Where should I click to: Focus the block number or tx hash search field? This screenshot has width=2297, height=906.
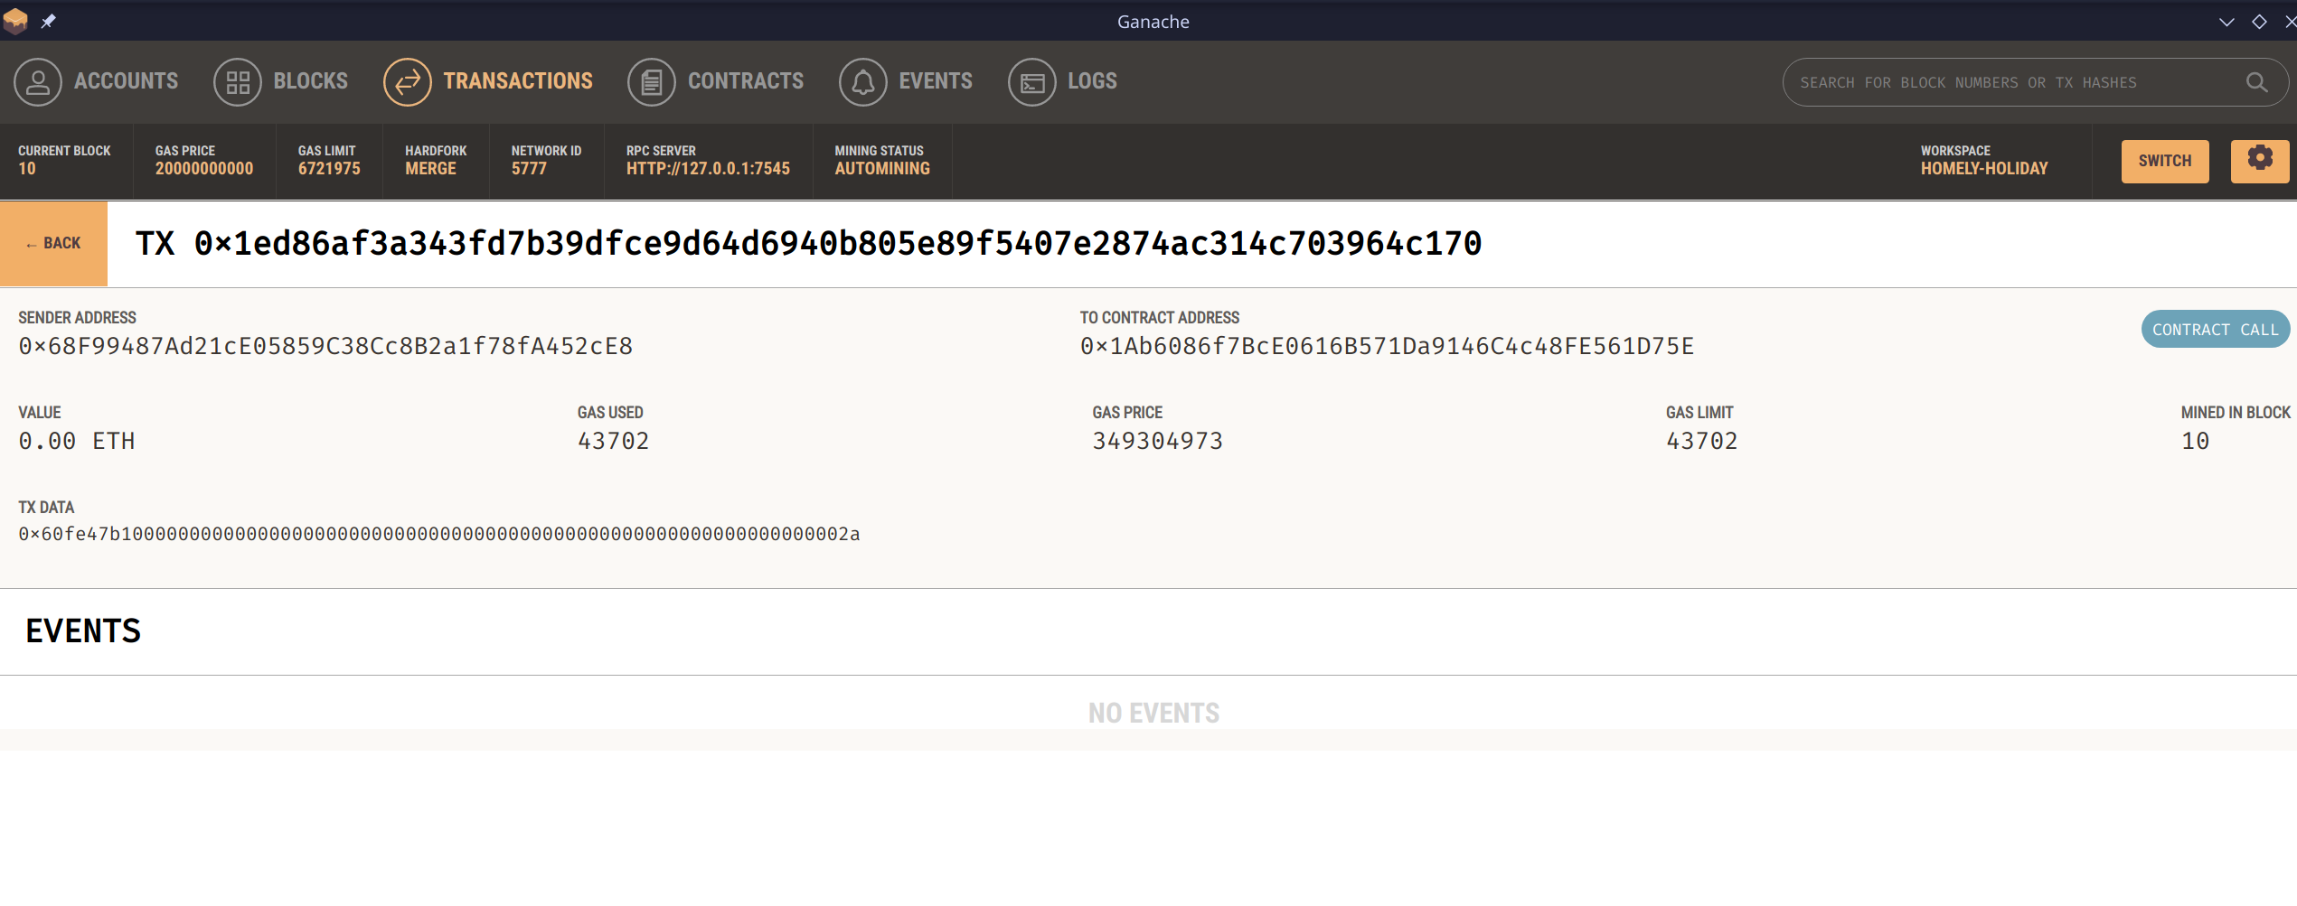[x=2007, y=82]
